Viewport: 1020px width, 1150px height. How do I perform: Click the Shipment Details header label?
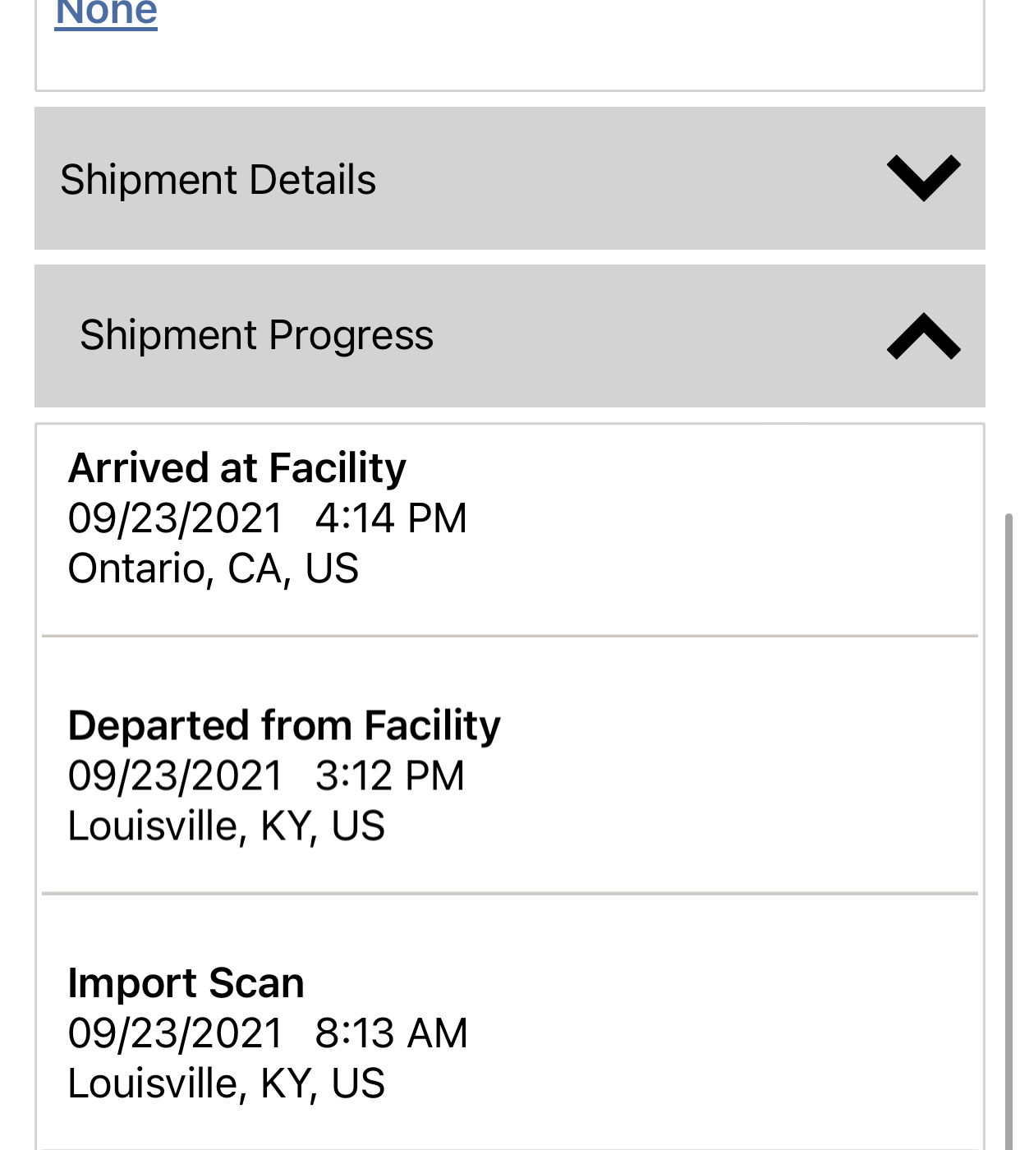(x=218, y=180)
